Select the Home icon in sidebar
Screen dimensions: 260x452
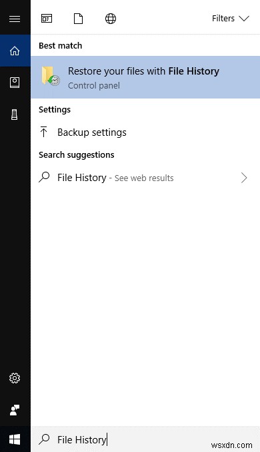point(15,51)
